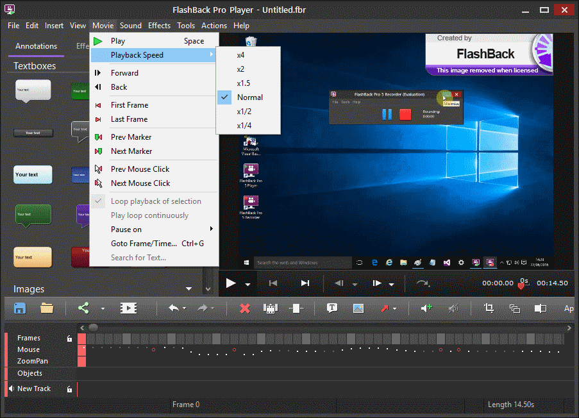The image size is (579, 418).
Task: Click the File Explorer icon in recorded taskbar
Action: (403, 263)
